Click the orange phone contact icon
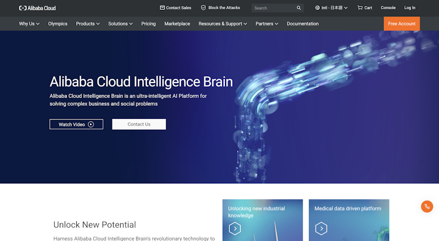Screen dimensions: 439x241 point(427,206)
